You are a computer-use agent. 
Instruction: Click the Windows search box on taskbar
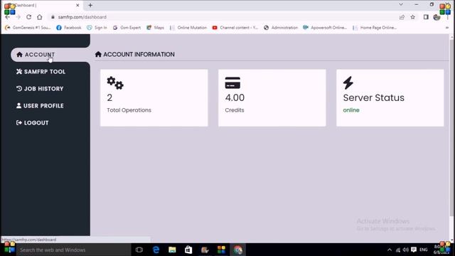[x=73, y=250]
